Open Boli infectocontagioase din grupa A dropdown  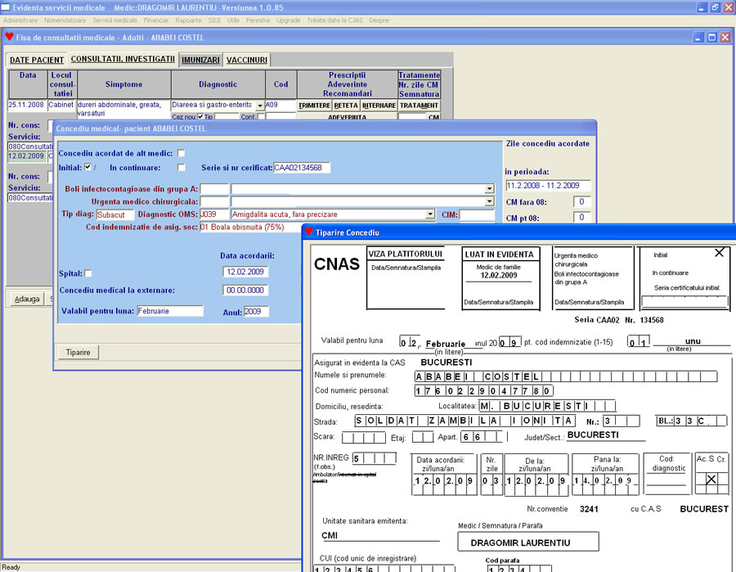490,189
